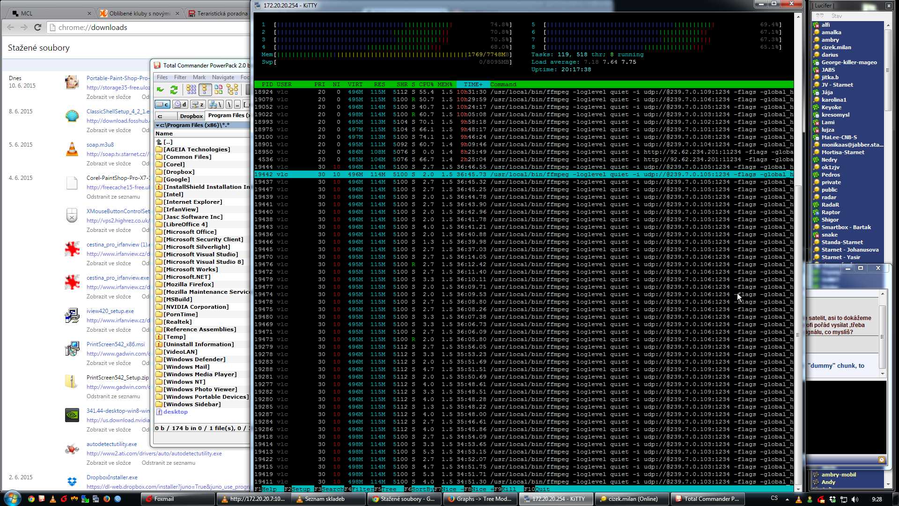Launch VLC from quick launch bar

[52, 499]
